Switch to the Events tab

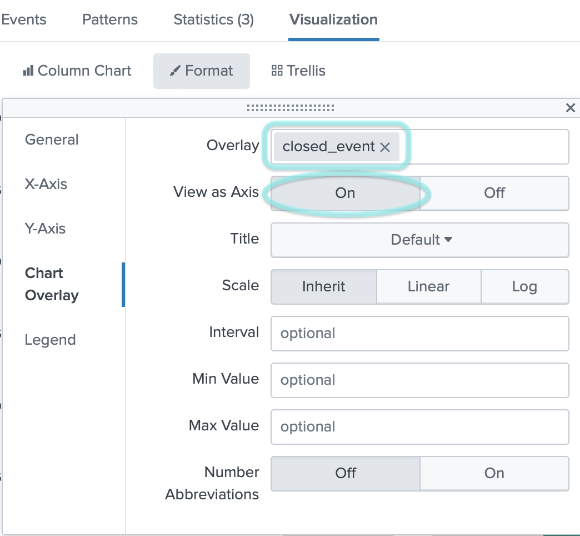click(x=24, y=19)
